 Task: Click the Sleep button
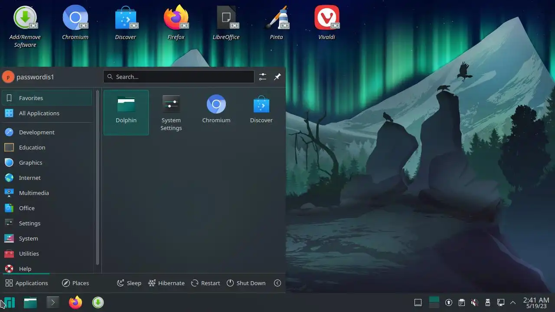pos(129,283)
